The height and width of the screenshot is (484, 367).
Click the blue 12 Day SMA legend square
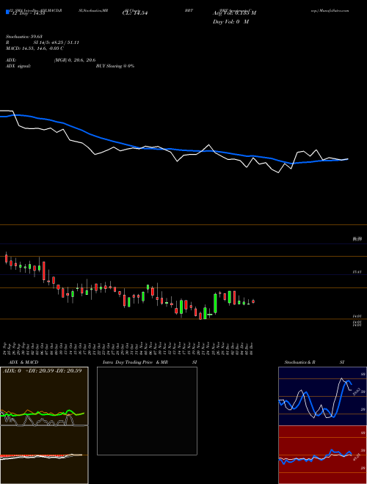click(7, 12)
